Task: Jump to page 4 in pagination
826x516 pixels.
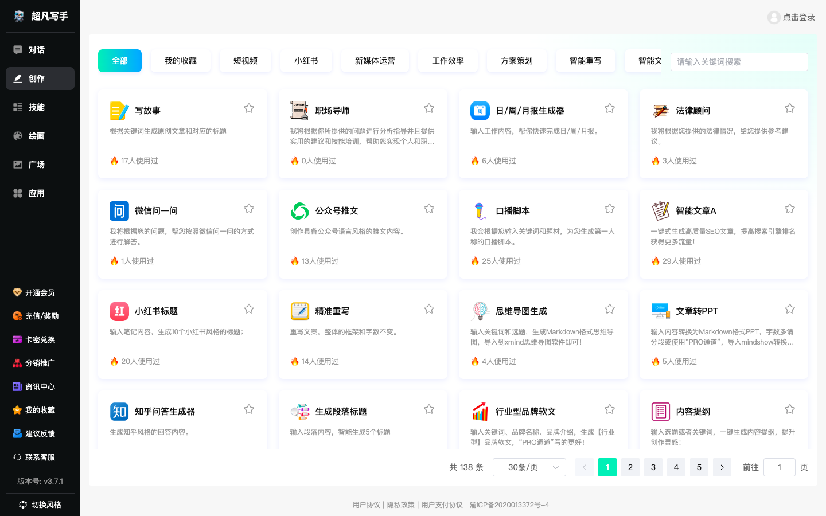Action: point(676,467)
